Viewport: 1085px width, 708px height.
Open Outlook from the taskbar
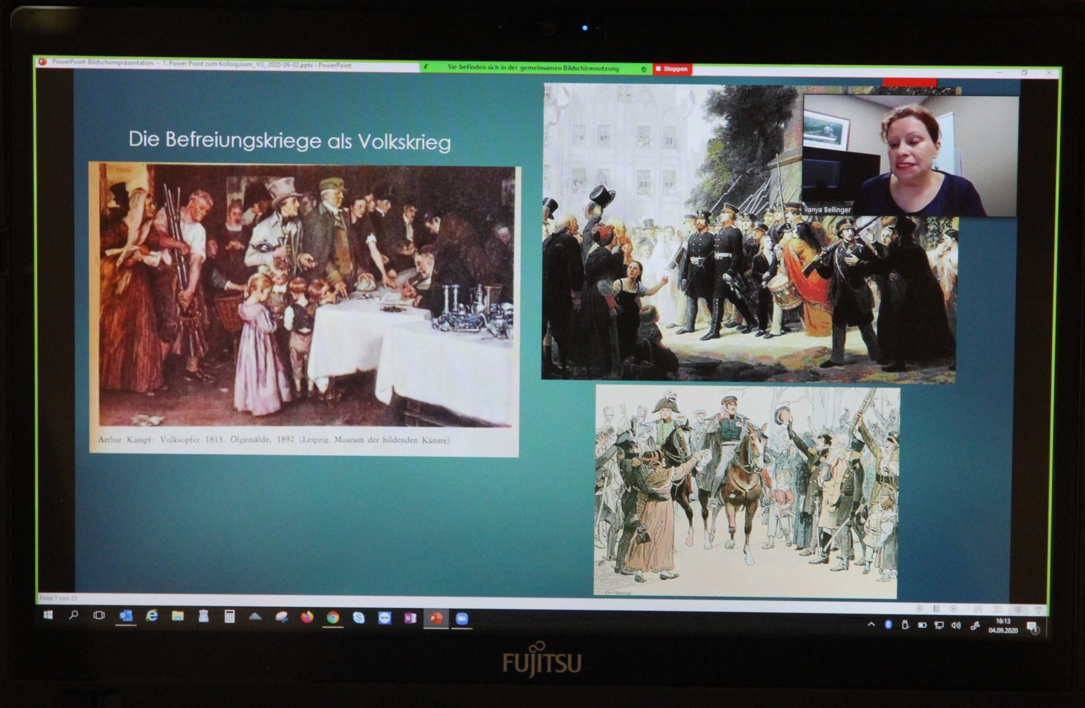coord(125,616)
